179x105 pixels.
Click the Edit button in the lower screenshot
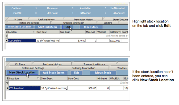77,73
